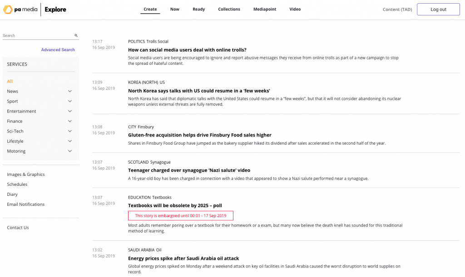Click the Log out button

coord(438,9)
